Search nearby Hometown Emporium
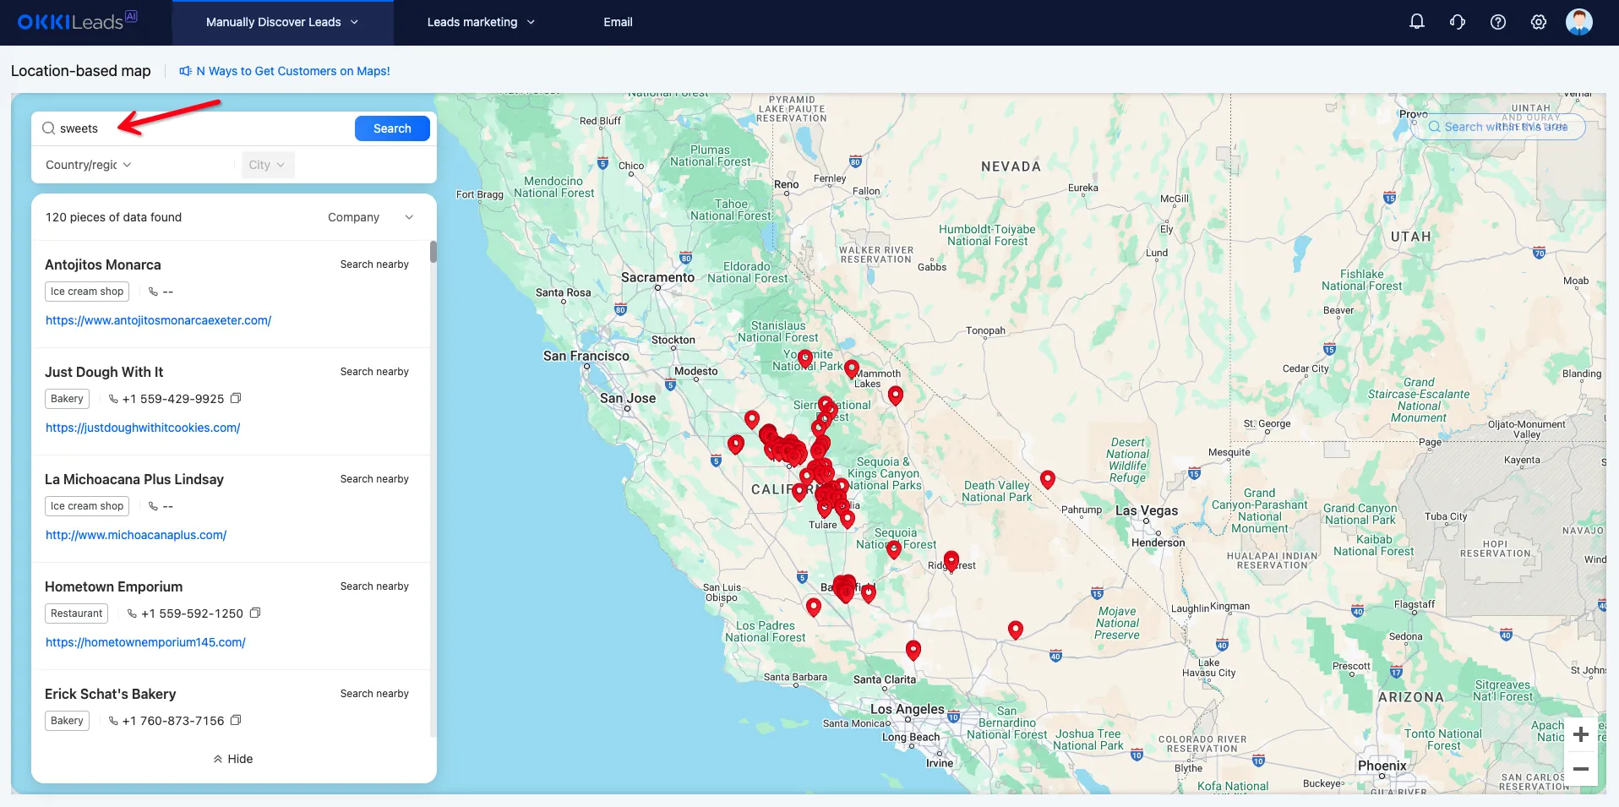1619x807 pixels. pos(374,586)
